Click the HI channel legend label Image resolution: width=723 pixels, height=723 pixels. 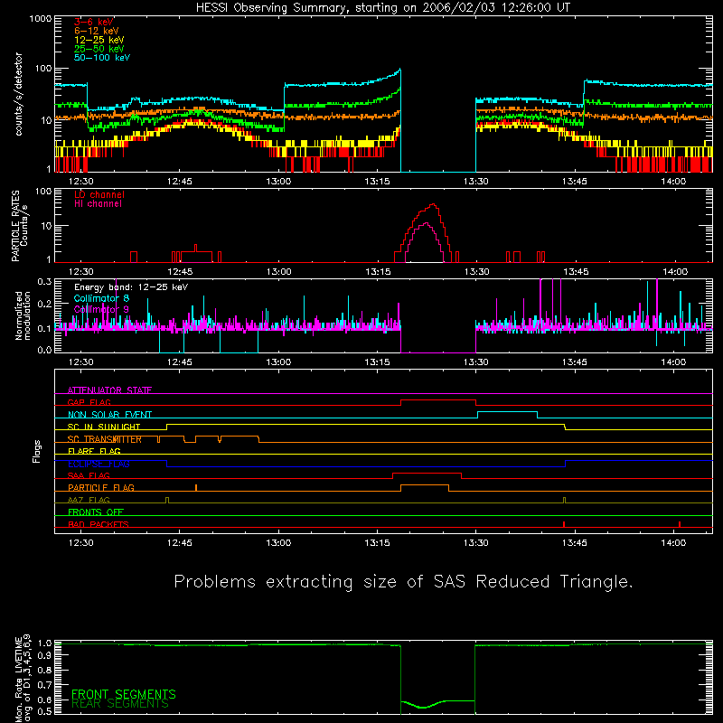tap(98, 204)
